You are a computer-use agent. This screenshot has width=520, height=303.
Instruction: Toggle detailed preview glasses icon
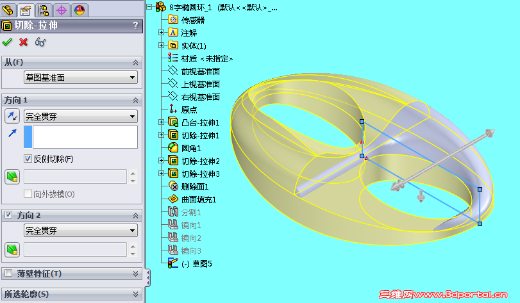pos(40,42)
